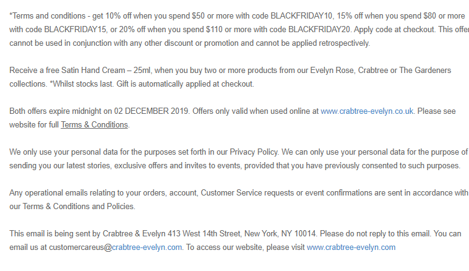Click the BLACKFRIDAY20 promo code text
This screenshot has height=271, width=469.
[x=319, y=30]
